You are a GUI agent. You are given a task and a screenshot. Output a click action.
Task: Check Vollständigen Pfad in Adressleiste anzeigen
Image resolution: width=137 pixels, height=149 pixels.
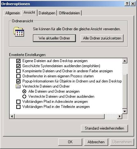(x=18, y=102)
